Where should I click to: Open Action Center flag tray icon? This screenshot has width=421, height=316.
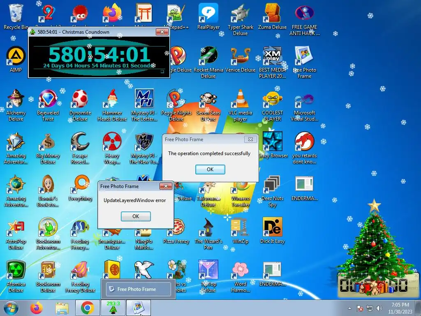click(x=360, y=308)
